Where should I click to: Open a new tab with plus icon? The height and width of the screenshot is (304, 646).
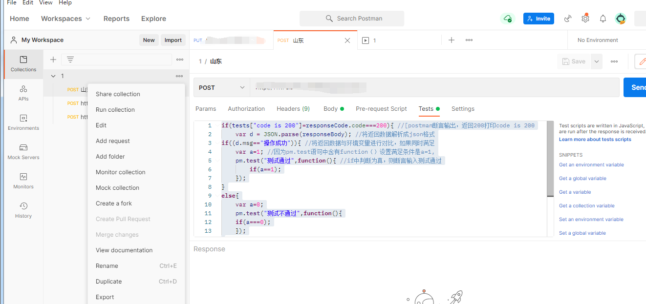(x=452, y=40)
